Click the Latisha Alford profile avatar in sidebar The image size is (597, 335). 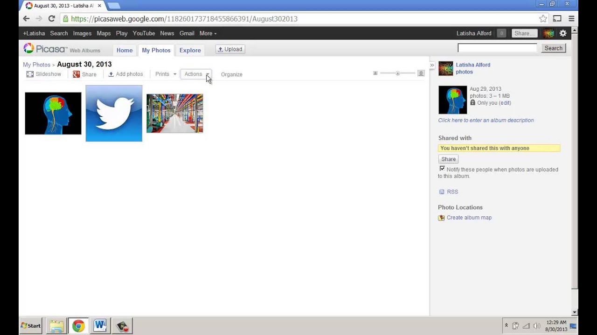tap(445, 68)
